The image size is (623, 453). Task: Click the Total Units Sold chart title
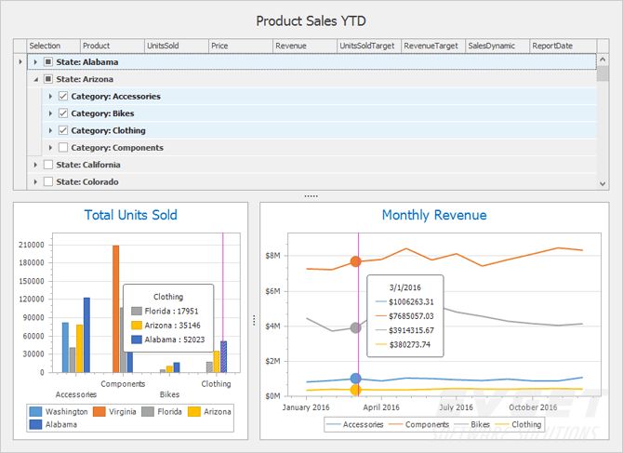(x=131, y=215)
